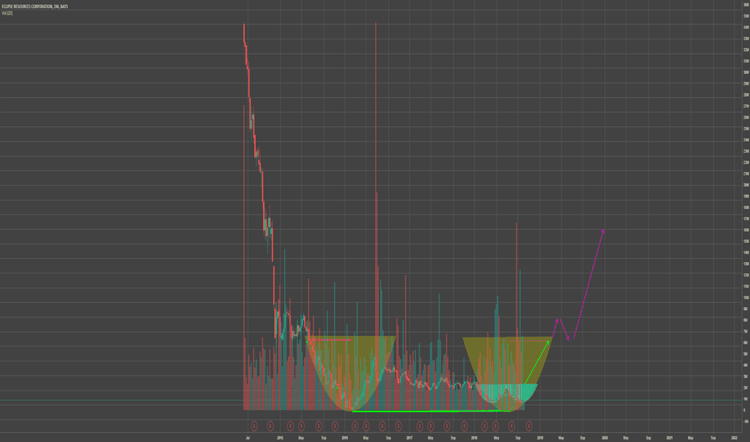Screen dimensions: 750x442
Task: Open the earnings marker above May 2015
Action: (x=301, y=426)
